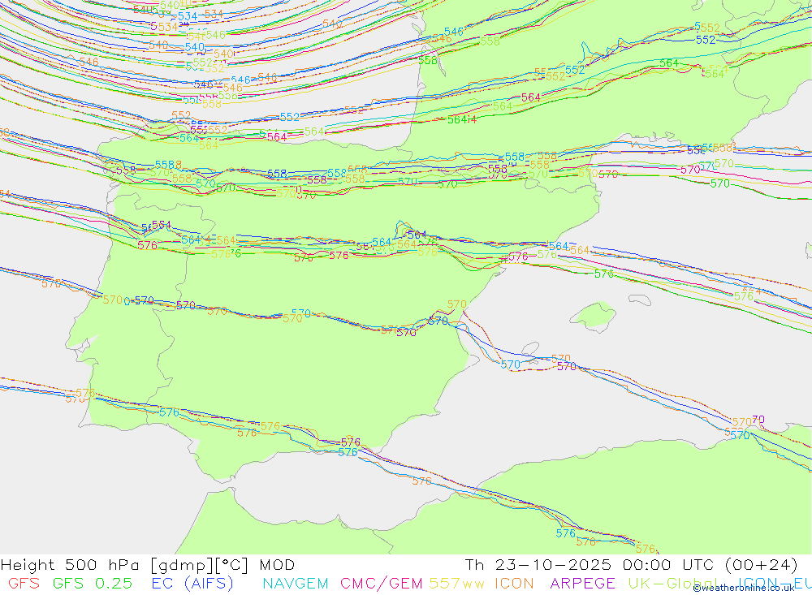Click the blue EC (AIFS) legend entry
The height and width of the screenshot is (595, 812).
(x=192, y=584)
